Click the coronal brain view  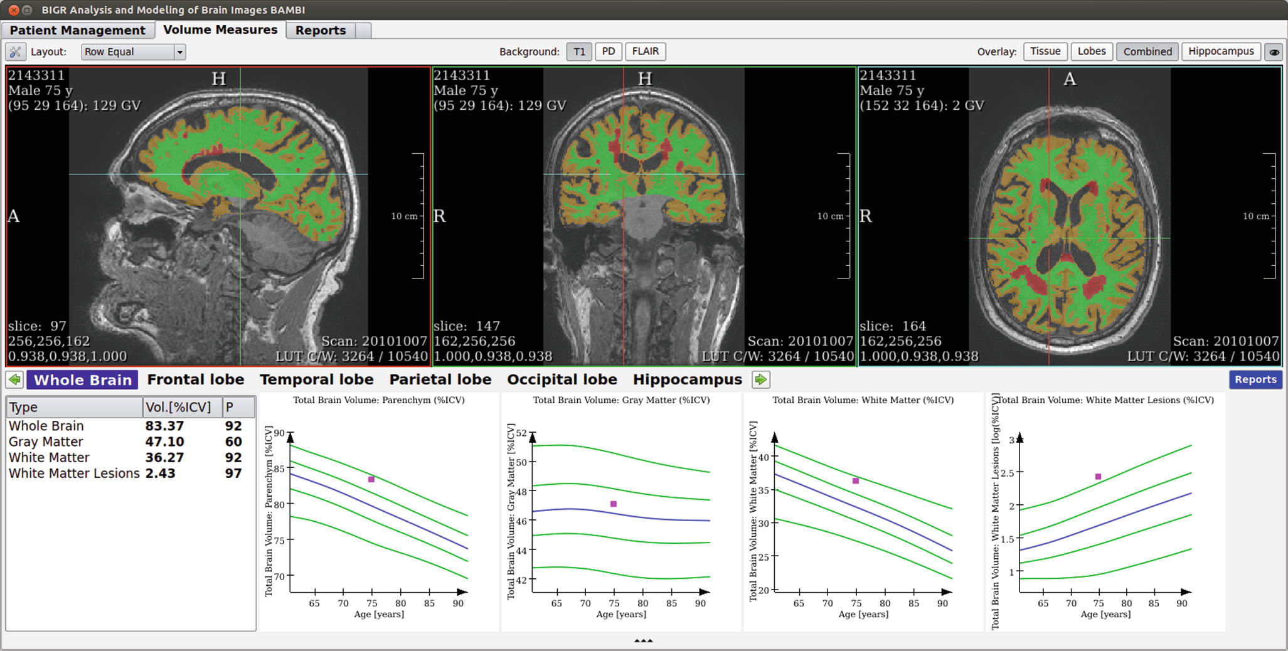click(644, 216)
